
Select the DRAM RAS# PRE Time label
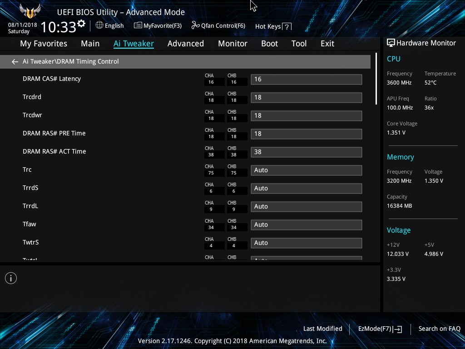[54, 133]
